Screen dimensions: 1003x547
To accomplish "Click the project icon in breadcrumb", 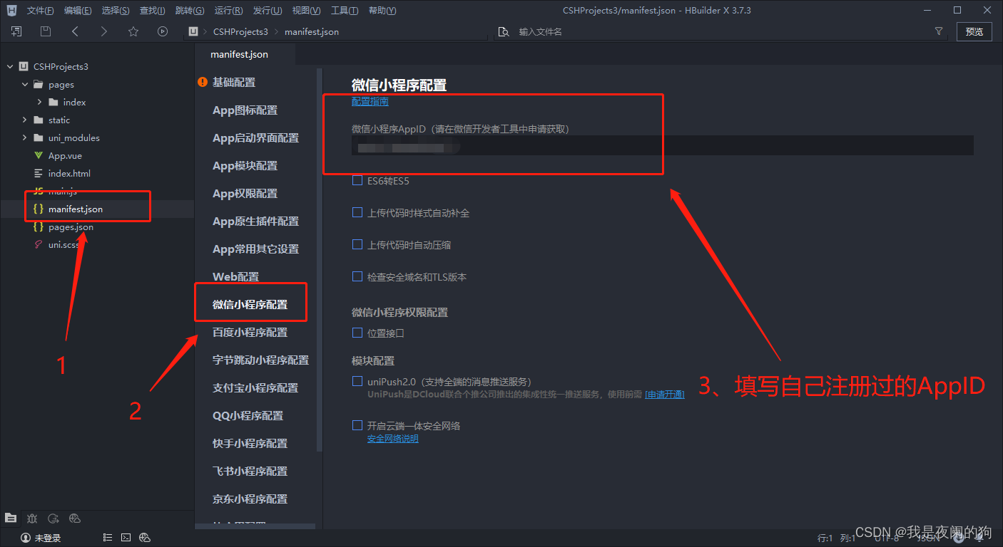I will point(193,31).
